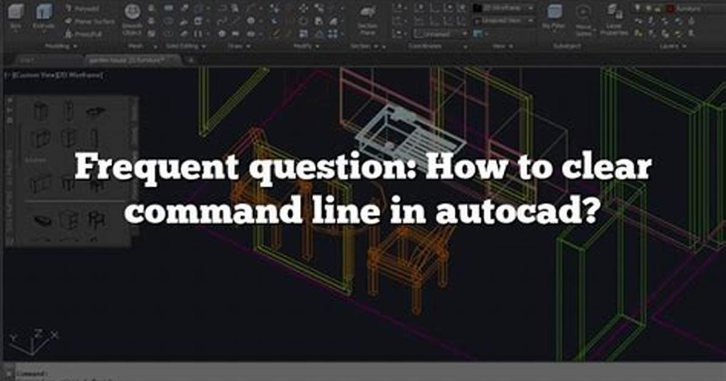Expand the Modify panel title
Viewport: 726px width, 381px height.
click(307, 46)
